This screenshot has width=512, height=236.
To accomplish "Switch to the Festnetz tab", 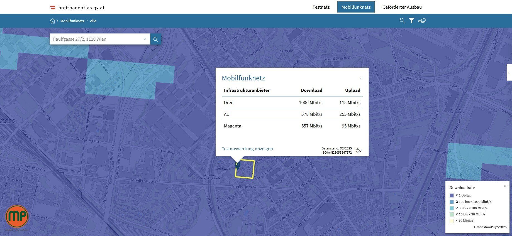I will [x=321, y=7].
